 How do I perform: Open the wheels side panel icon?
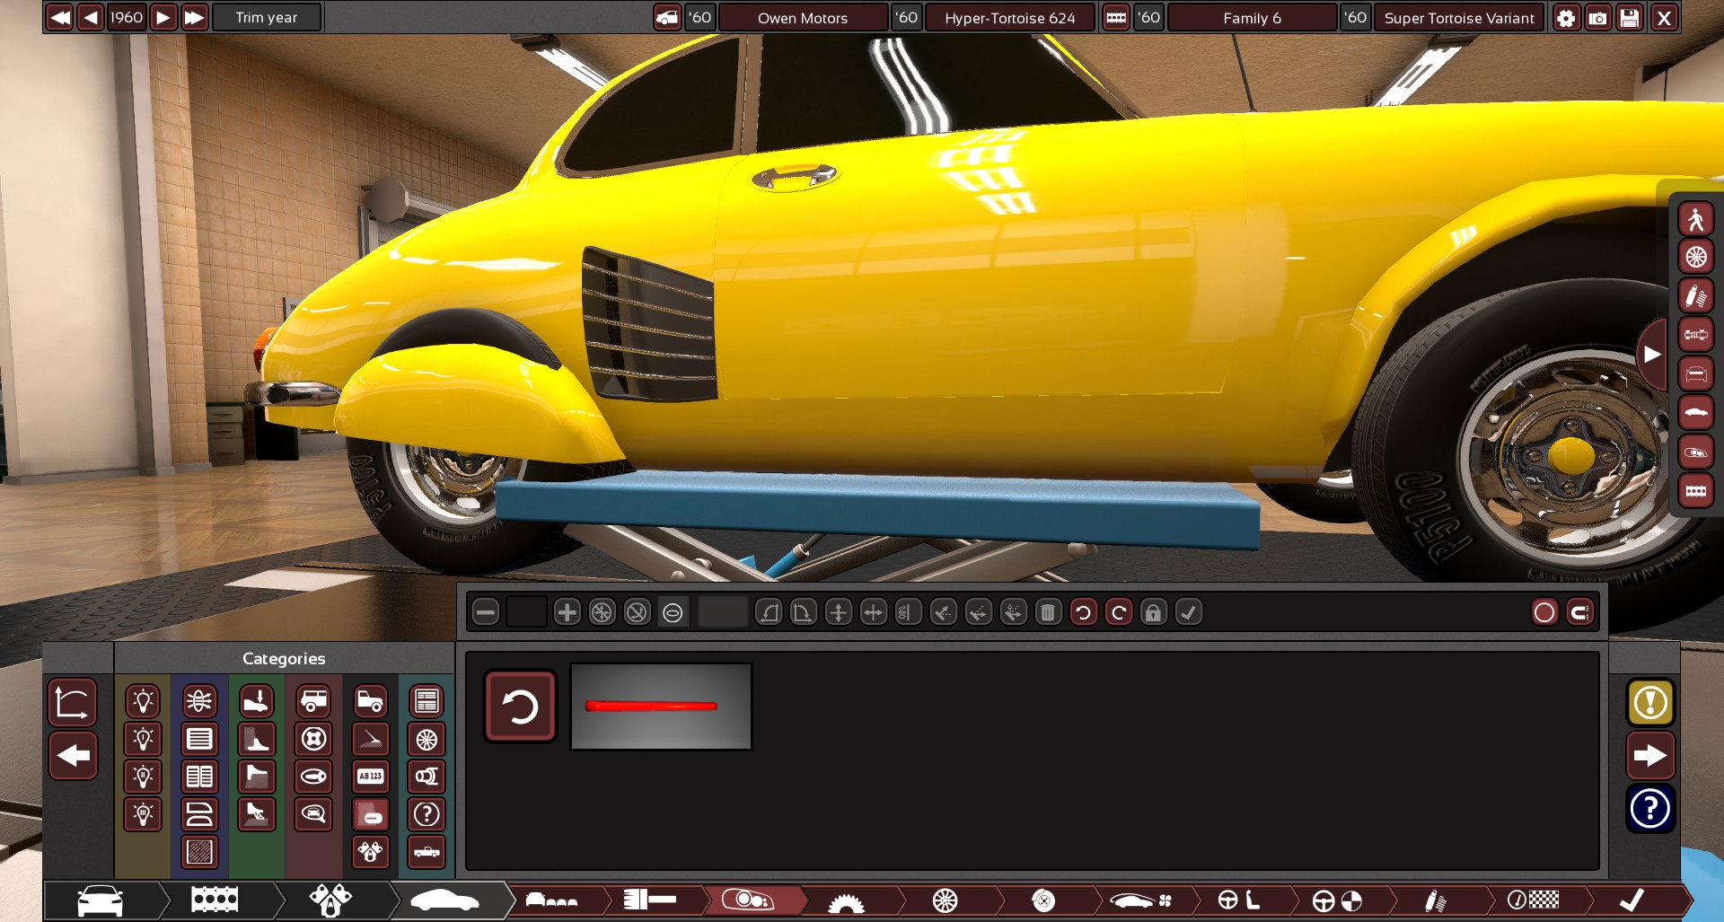click(1695, 258)
